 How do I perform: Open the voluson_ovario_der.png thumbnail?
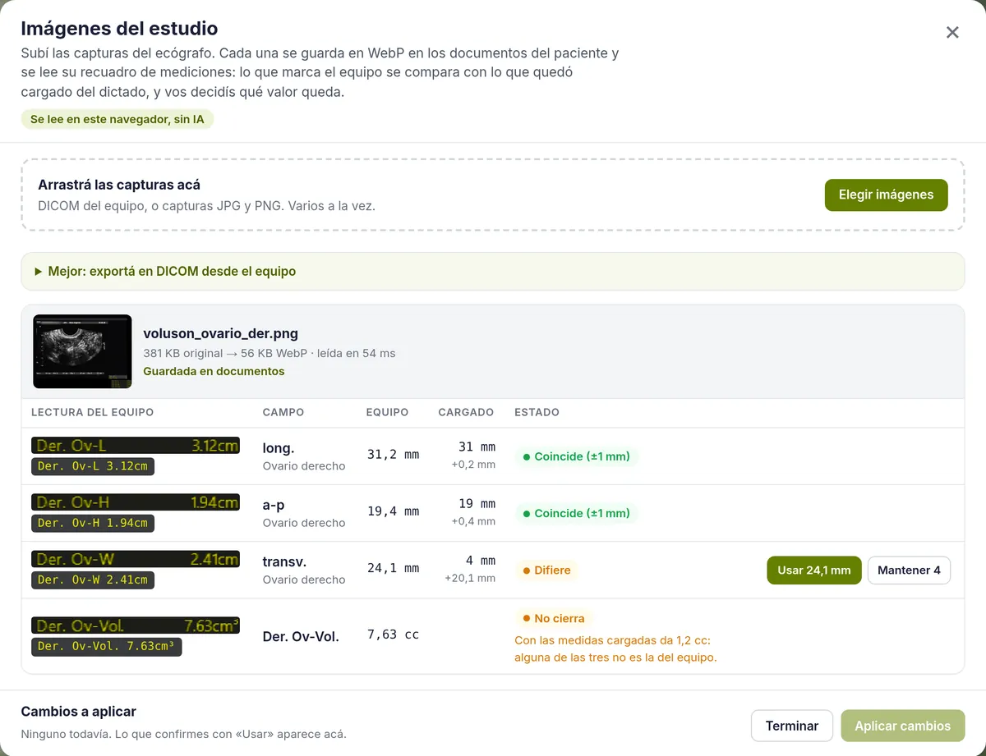(82, 351)
